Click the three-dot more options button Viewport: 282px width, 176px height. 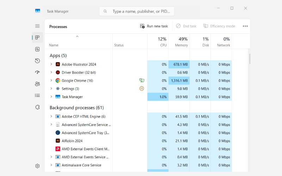pos(245,26)
